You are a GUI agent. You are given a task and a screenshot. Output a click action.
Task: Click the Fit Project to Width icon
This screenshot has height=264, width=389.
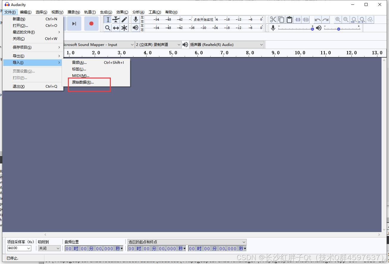[362, 20]
